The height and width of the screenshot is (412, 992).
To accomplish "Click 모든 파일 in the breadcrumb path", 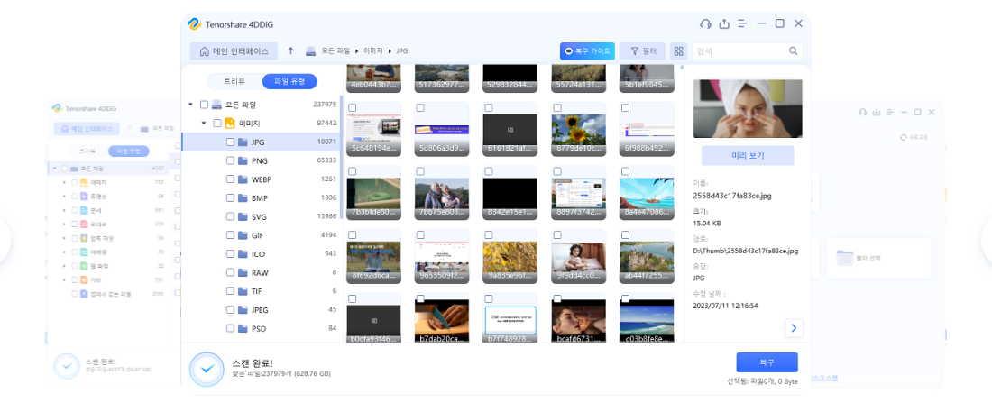I will coord(335,51).
